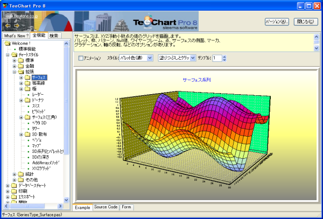Image resolution: width=323 pixels, height=219 pixels.
Task: Click the tree horizontal scrollbar left arrow
Action: coord(6,206)
